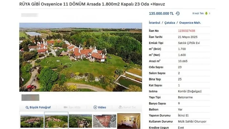This screenshot has height=129, width=229.
Task: Click the main aerial property photo
Action: point(81,57)
